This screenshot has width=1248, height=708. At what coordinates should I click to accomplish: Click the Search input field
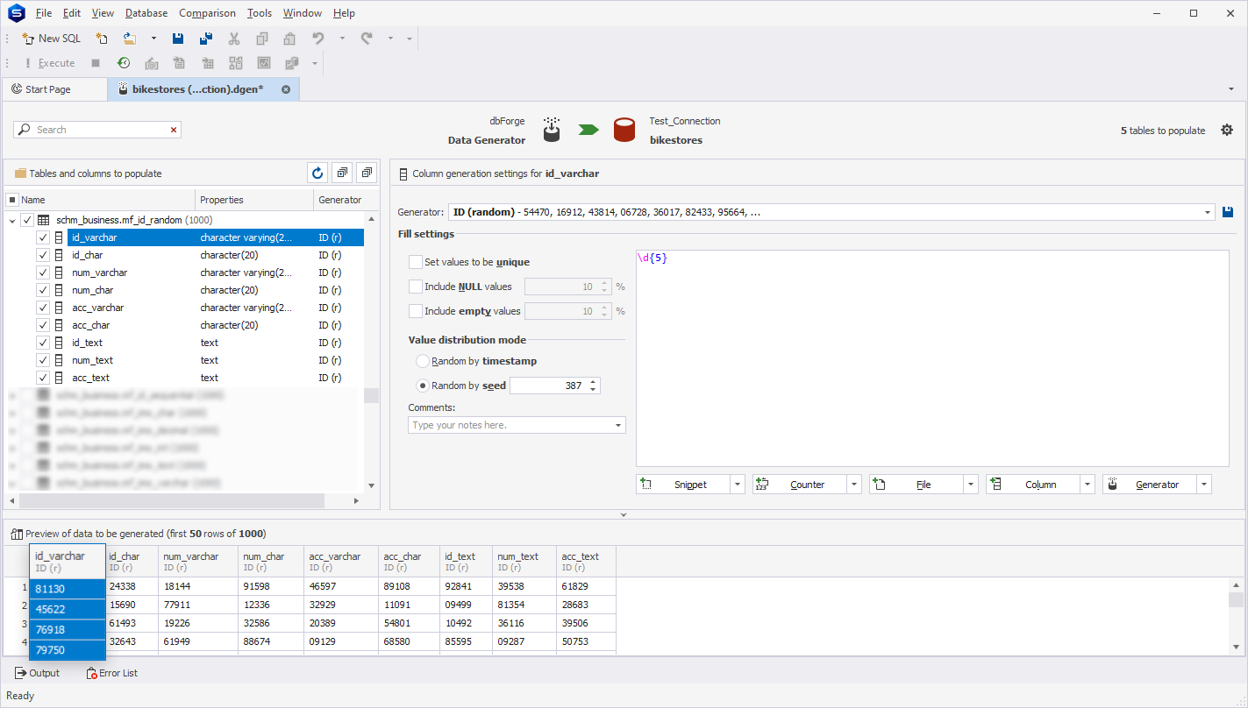coord(96,130)
